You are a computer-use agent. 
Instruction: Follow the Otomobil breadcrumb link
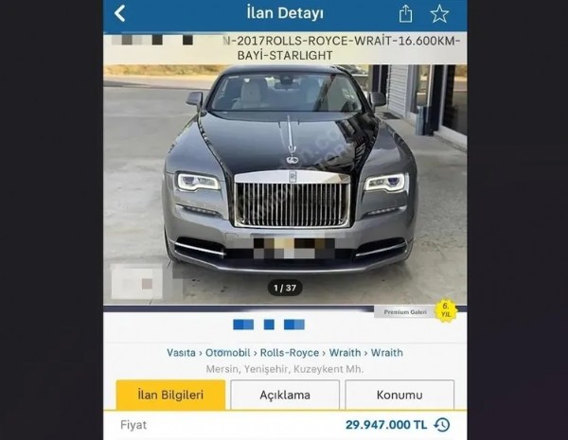click(228, 353)
